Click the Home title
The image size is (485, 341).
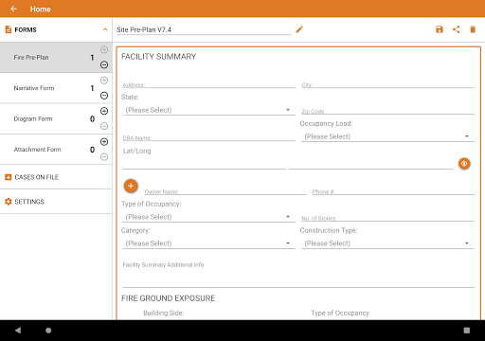pyautogui.click(x=41, y=9)
